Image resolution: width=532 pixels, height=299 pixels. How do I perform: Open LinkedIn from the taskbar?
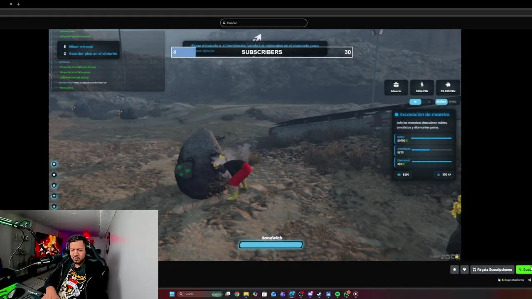point(328,294)
